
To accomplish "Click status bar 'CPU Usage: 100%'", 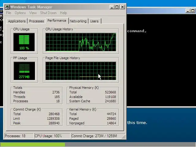I will pos(52,136).
